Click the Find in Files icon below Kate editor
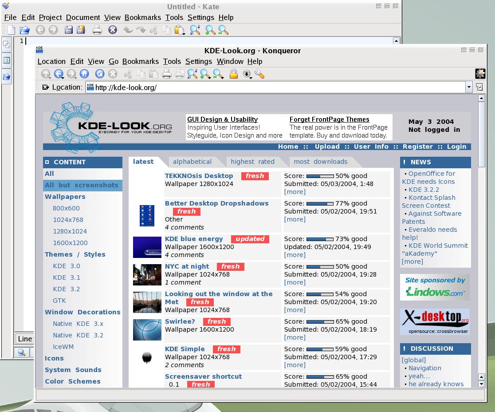 (x=21, y=352)
